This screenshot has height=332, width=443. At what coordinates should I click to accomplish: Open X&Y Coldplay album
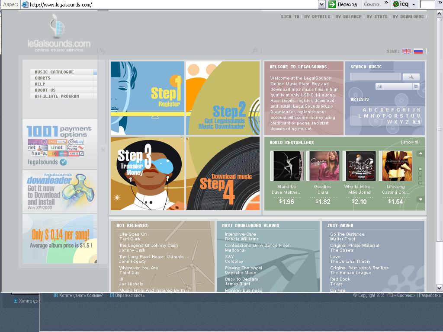tap(229, 257)
